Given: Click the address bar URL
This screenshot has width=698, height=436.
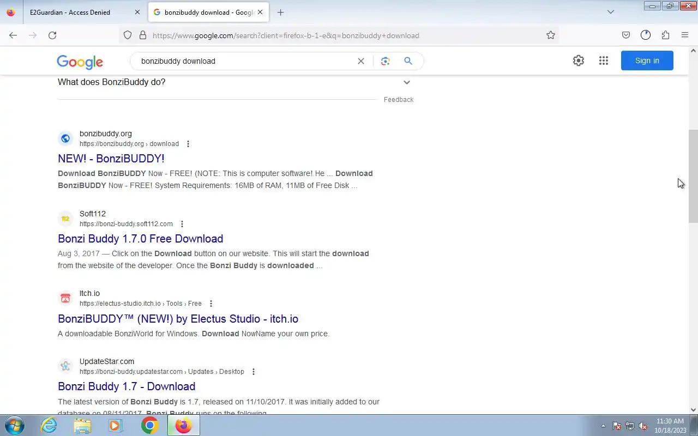Looking at the screenshot, I should click(286, 35).
